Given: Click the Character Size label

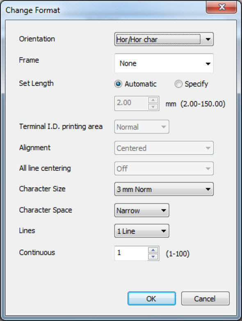Looking at the screenshot, I should click(x=42, y=188).
